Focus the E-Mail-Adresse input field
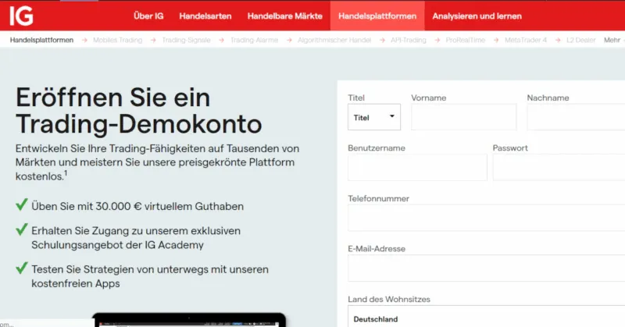This screenshot has width=625, height=327. [486, 268]
